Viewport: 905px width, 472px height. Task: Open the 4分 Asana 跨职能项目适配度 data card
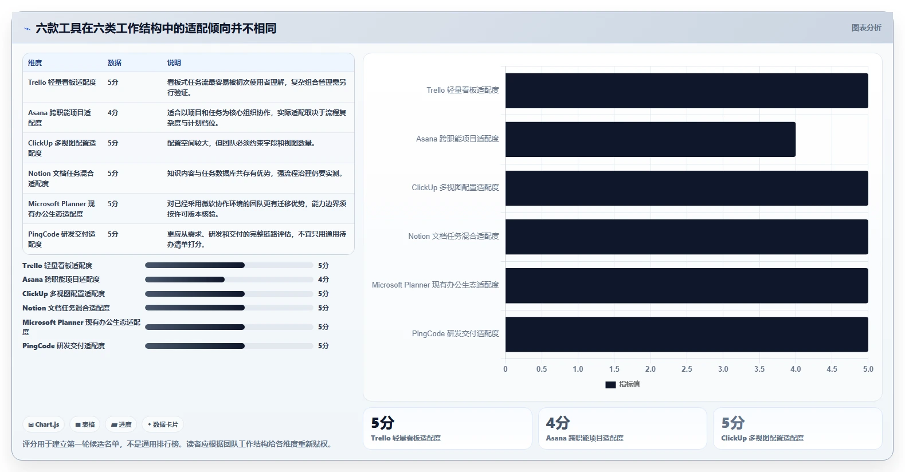click(622, 428)
